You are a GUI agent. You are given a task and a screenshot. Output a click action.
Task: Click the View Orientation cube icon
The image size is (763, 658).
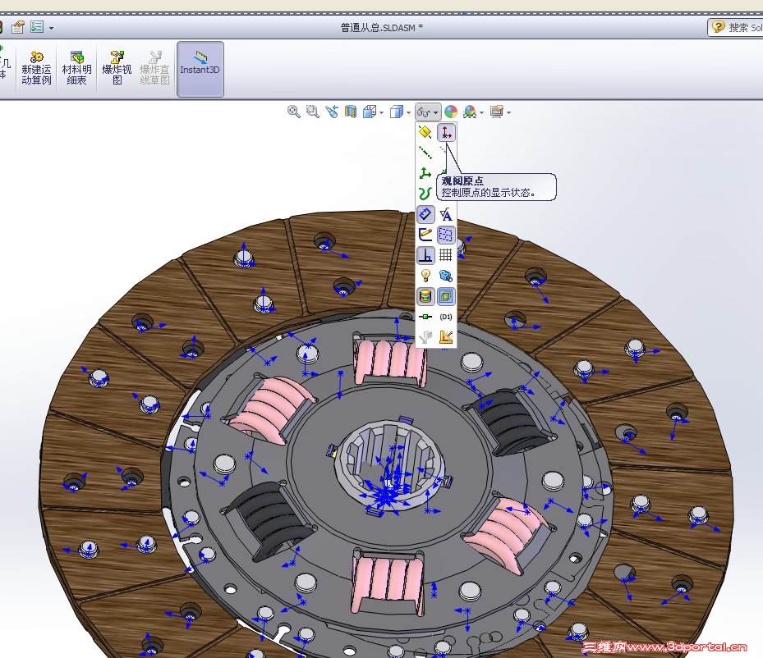[x=370, y=112]
